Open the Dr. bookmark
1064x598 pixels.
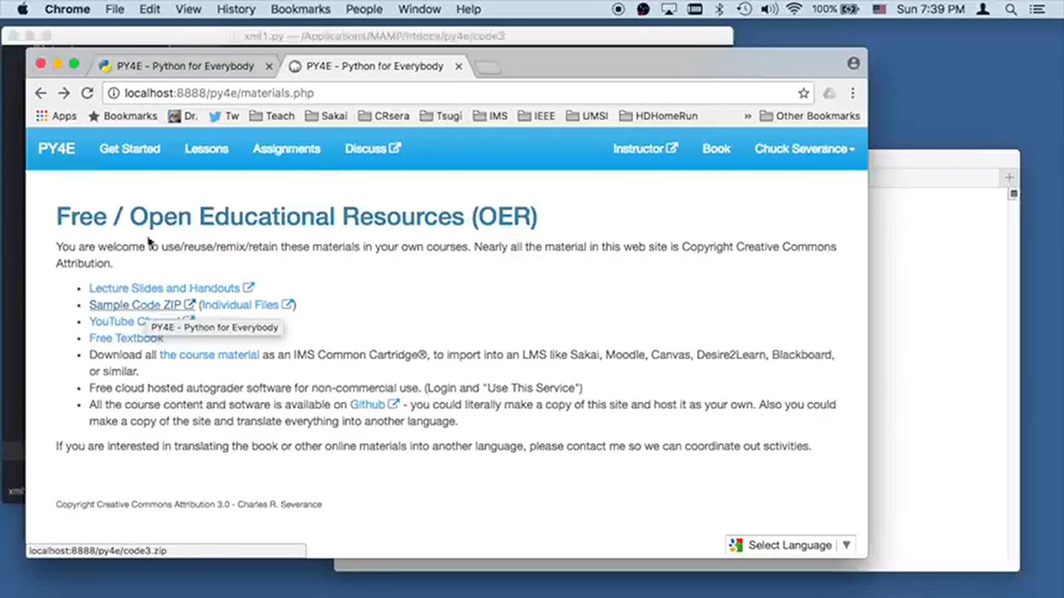[183, 116]
